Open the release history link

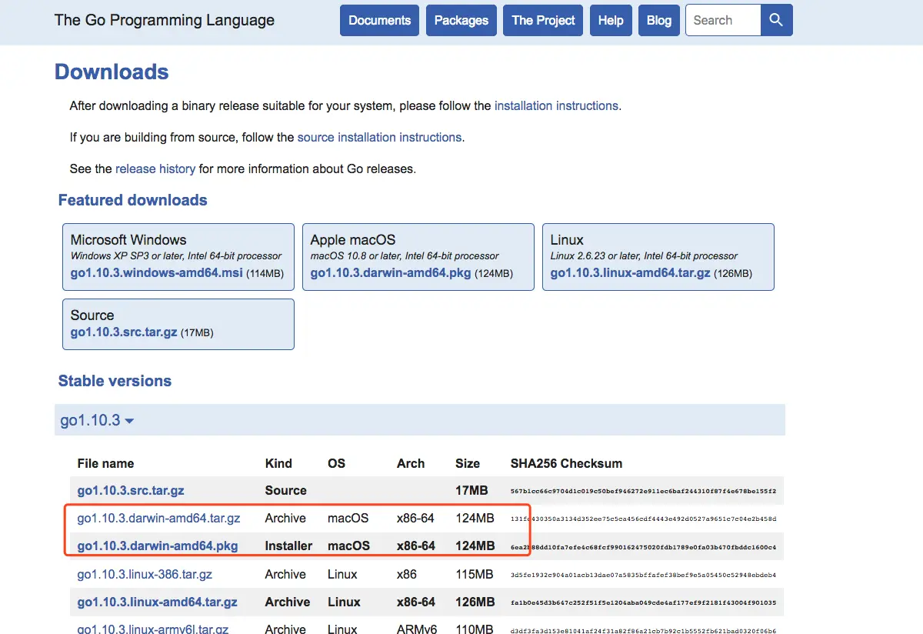[155, 169]
